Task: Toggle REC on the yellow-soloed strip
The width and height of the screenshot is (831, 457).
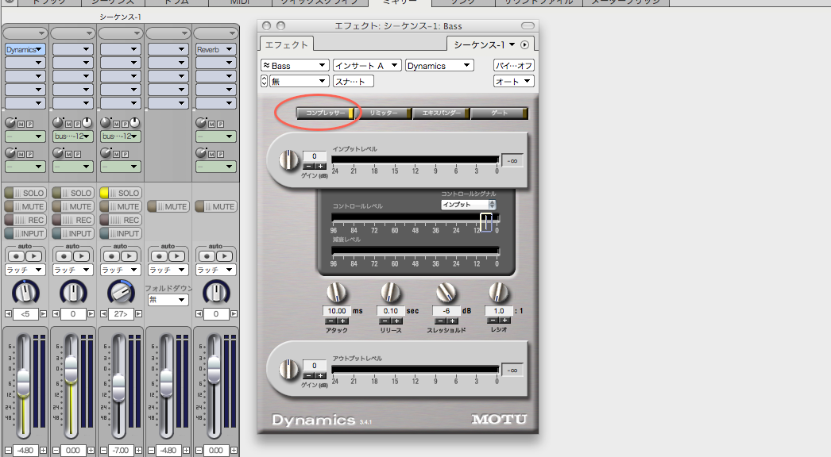Action: (x=120, y=221)
